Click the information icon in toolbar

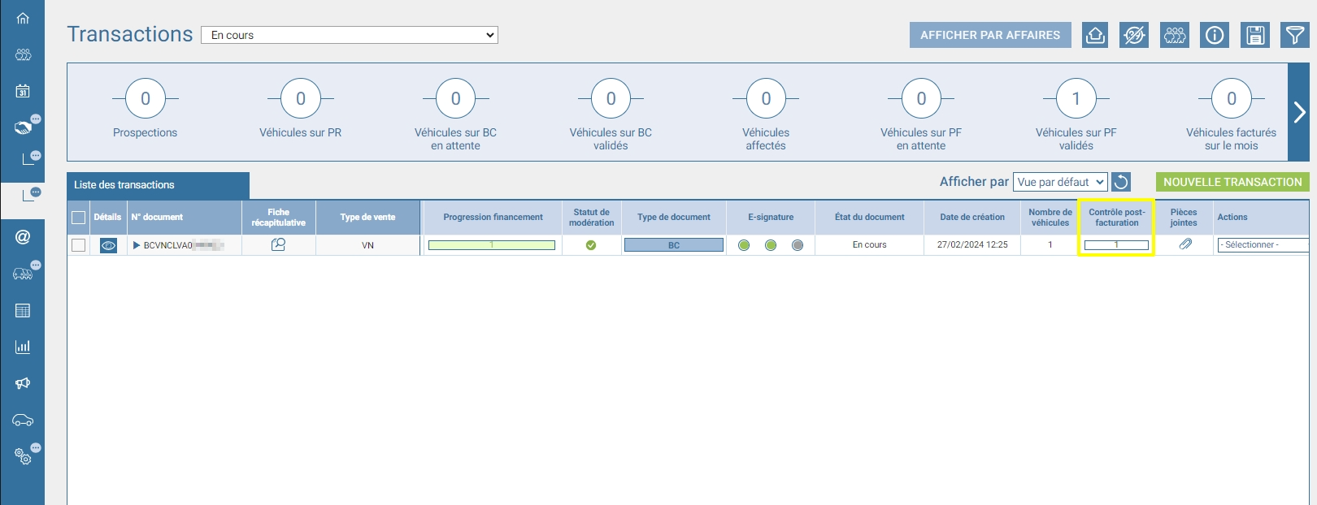pos(1215,35)
